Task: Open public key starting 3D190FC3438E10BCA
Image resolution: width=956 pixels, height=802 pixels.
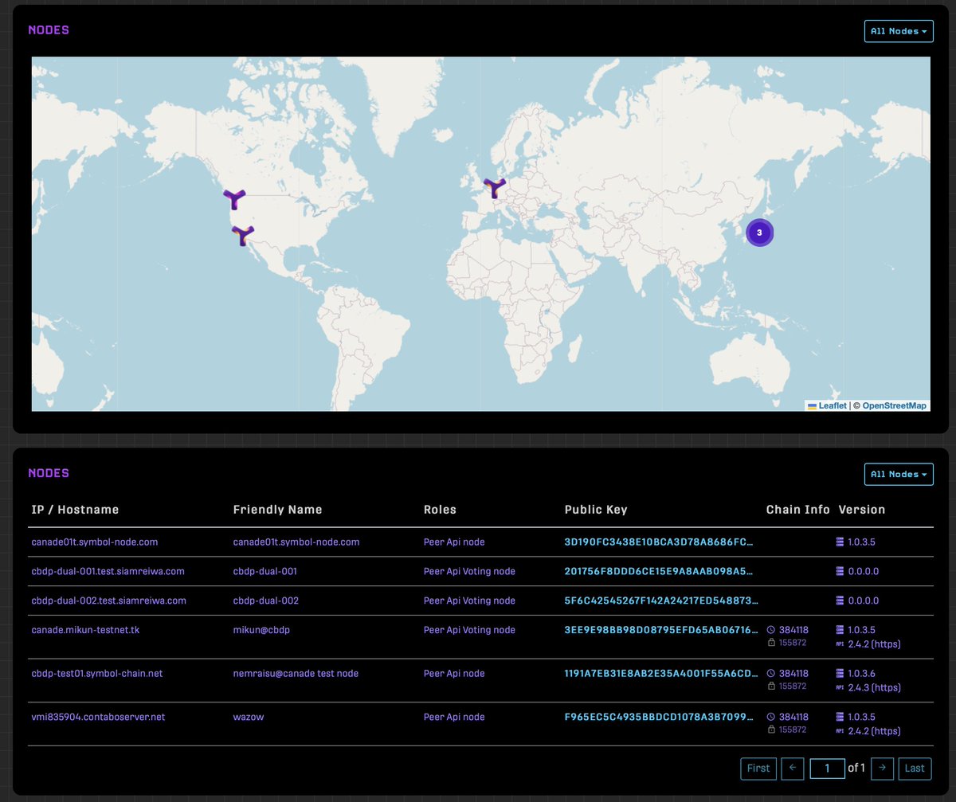Action: point(659,542)
